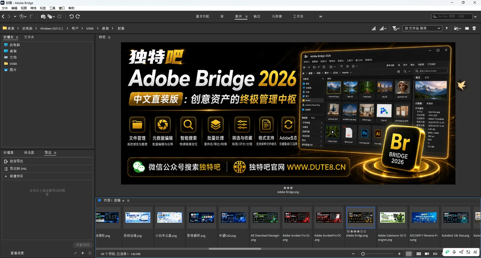Open the 堆栈 menu
The image size is (481, 258).
[x=33, y=8]
